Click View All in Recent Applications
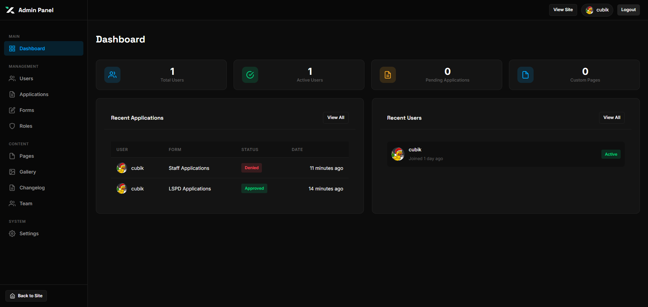 pyautogui.click(x=336, y=118)
